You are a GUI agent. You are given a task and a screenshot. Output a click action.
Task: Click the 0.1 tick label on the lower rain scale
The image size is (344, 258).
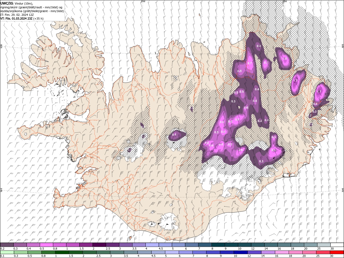click(x=2, y=256)
